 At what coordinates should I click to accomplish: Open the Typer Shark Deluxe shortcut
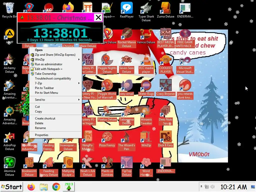coord(146,12)
